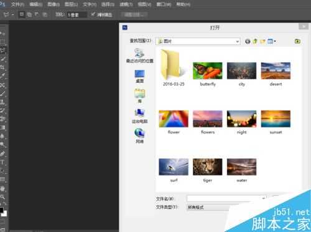Select the Gradient tool

point(2,127)
